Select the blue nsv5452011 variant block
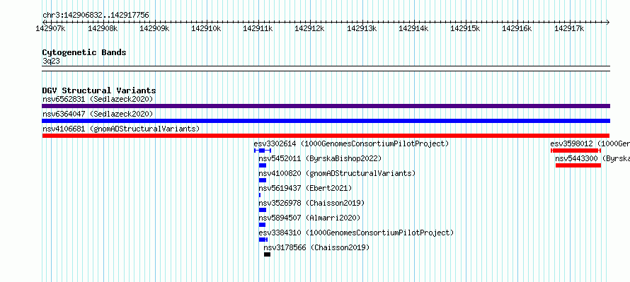The height and width of the screenshot is (282, 630). point(263,165)
